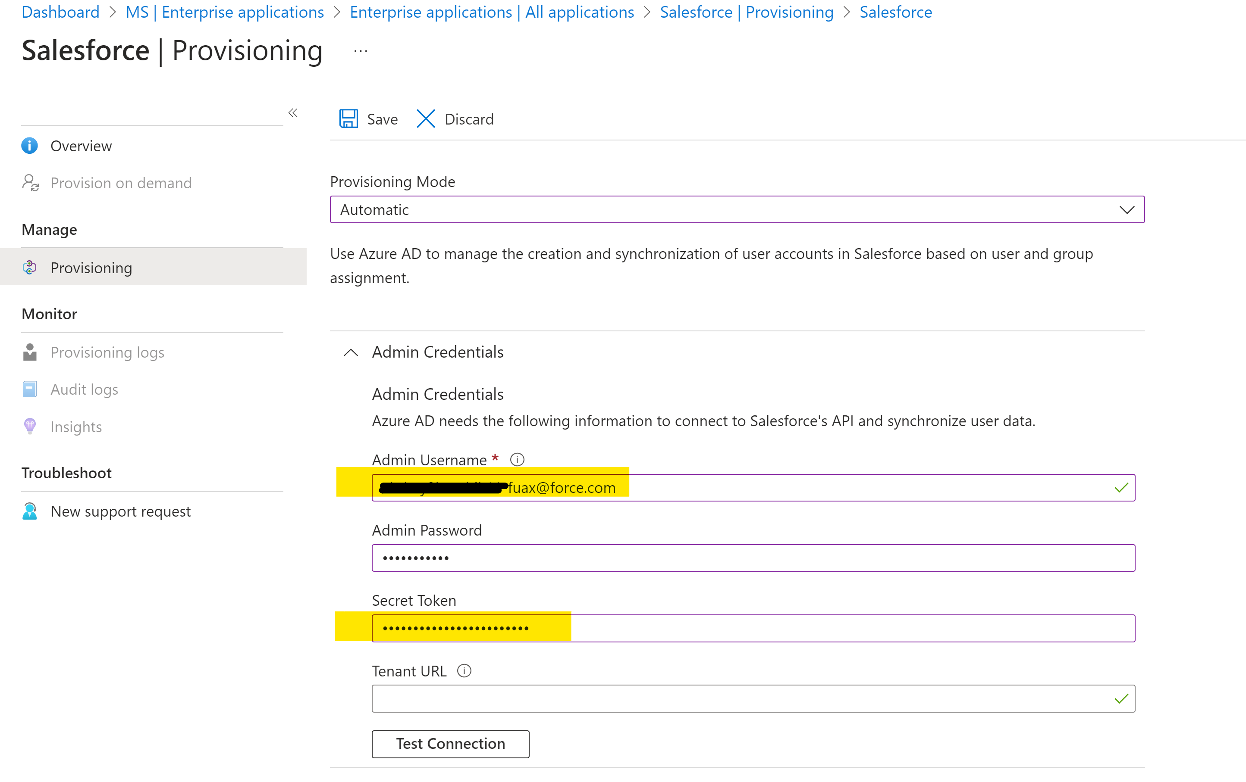The image size is (1246, 782).
Task: Click the New support request person icon
Action: point(30,511)
